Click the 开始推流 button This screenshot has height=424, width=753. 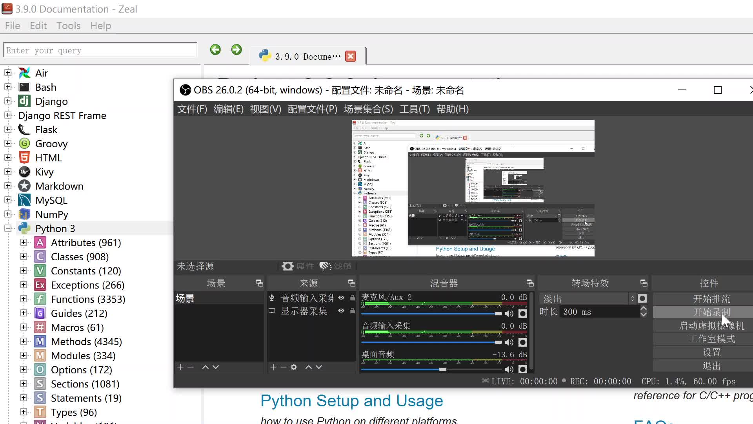coord(711,299)
